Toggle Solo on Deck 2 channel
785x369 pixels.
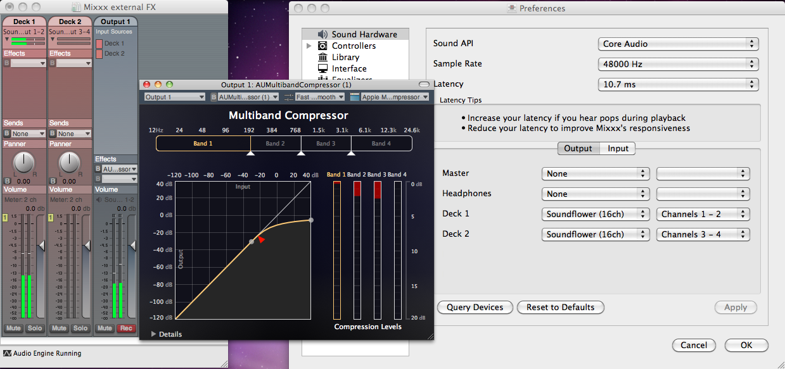click(x=80, y=328)
